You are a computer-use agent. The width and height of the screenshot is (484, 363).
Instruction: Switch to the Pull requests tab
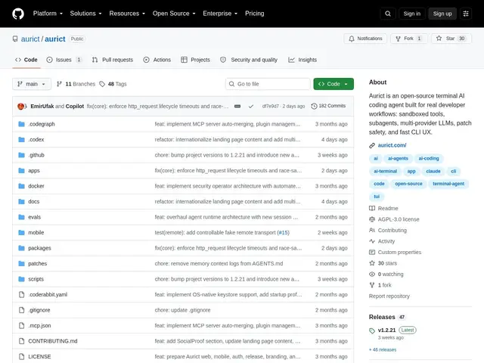tap(113, 60)
